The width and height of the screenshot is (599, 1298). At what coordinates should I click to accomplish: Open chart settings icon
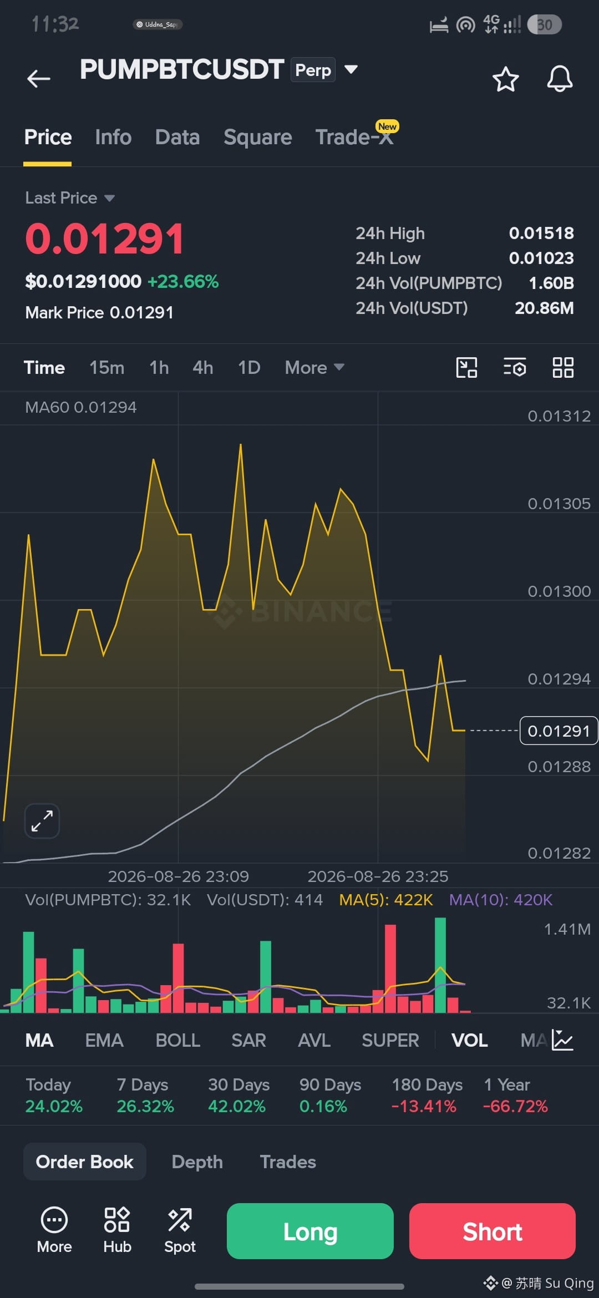pos(515,367)
